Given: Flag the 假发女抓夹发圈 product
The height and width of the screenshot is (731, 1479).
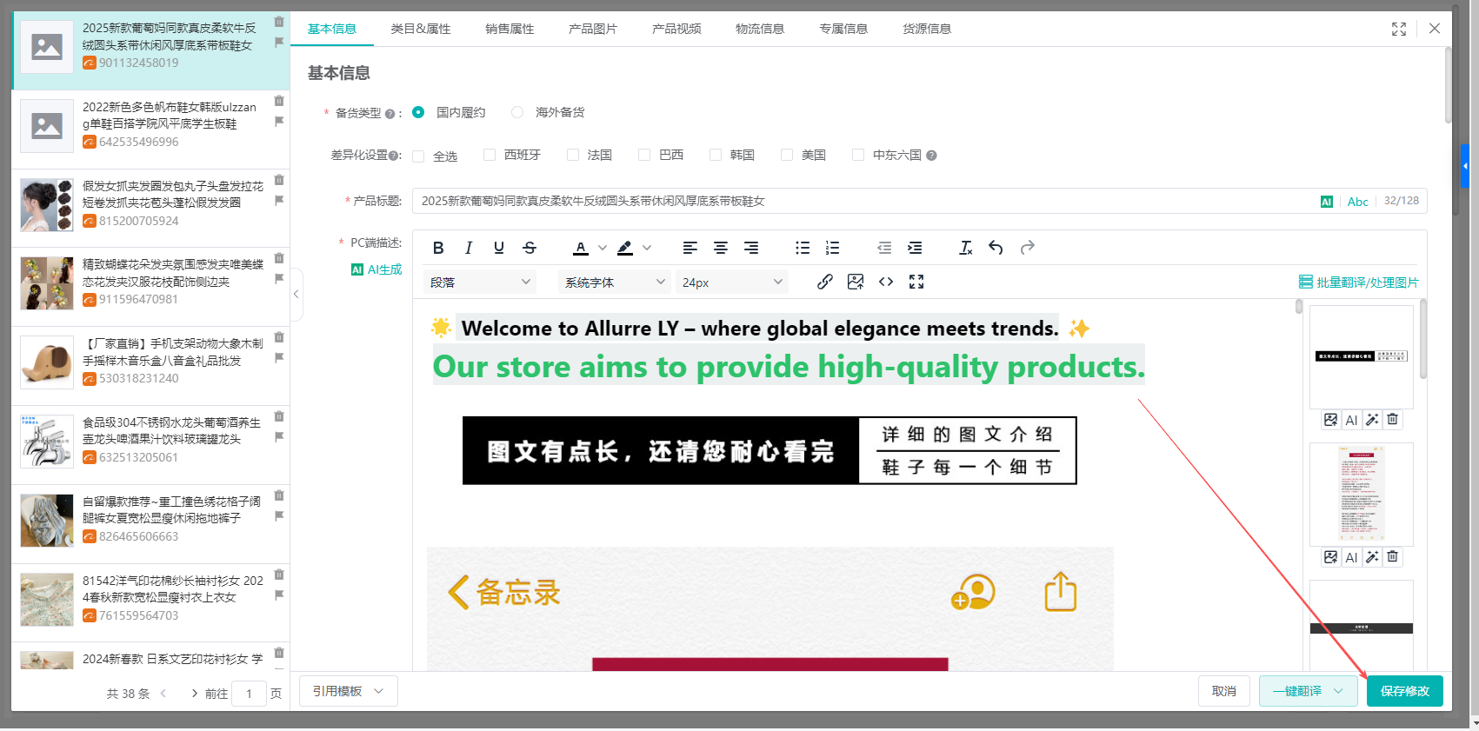Looking at the screenshot, I should point(279,200).
